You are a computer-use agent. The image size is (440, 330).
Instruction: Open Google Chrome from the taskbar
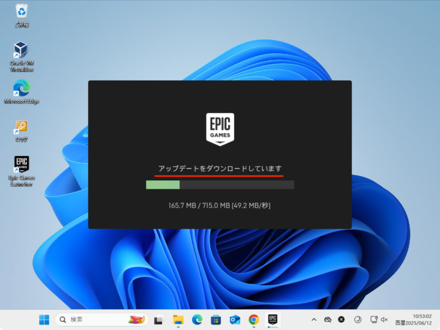click(x=254, y=320)
